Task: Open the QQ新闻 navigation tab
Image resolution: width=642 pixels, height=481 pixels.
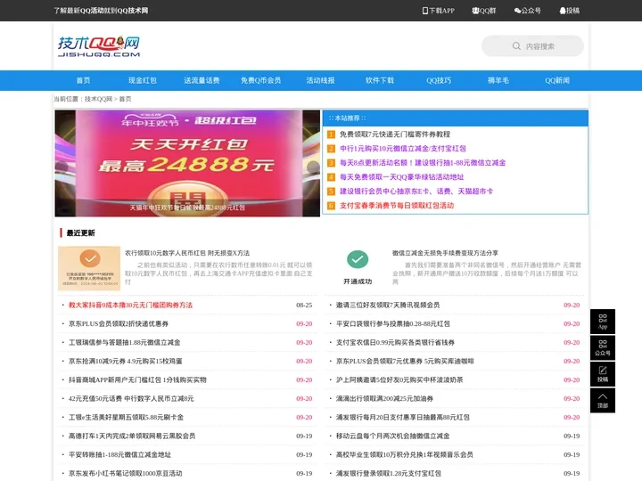Action: 557,80
